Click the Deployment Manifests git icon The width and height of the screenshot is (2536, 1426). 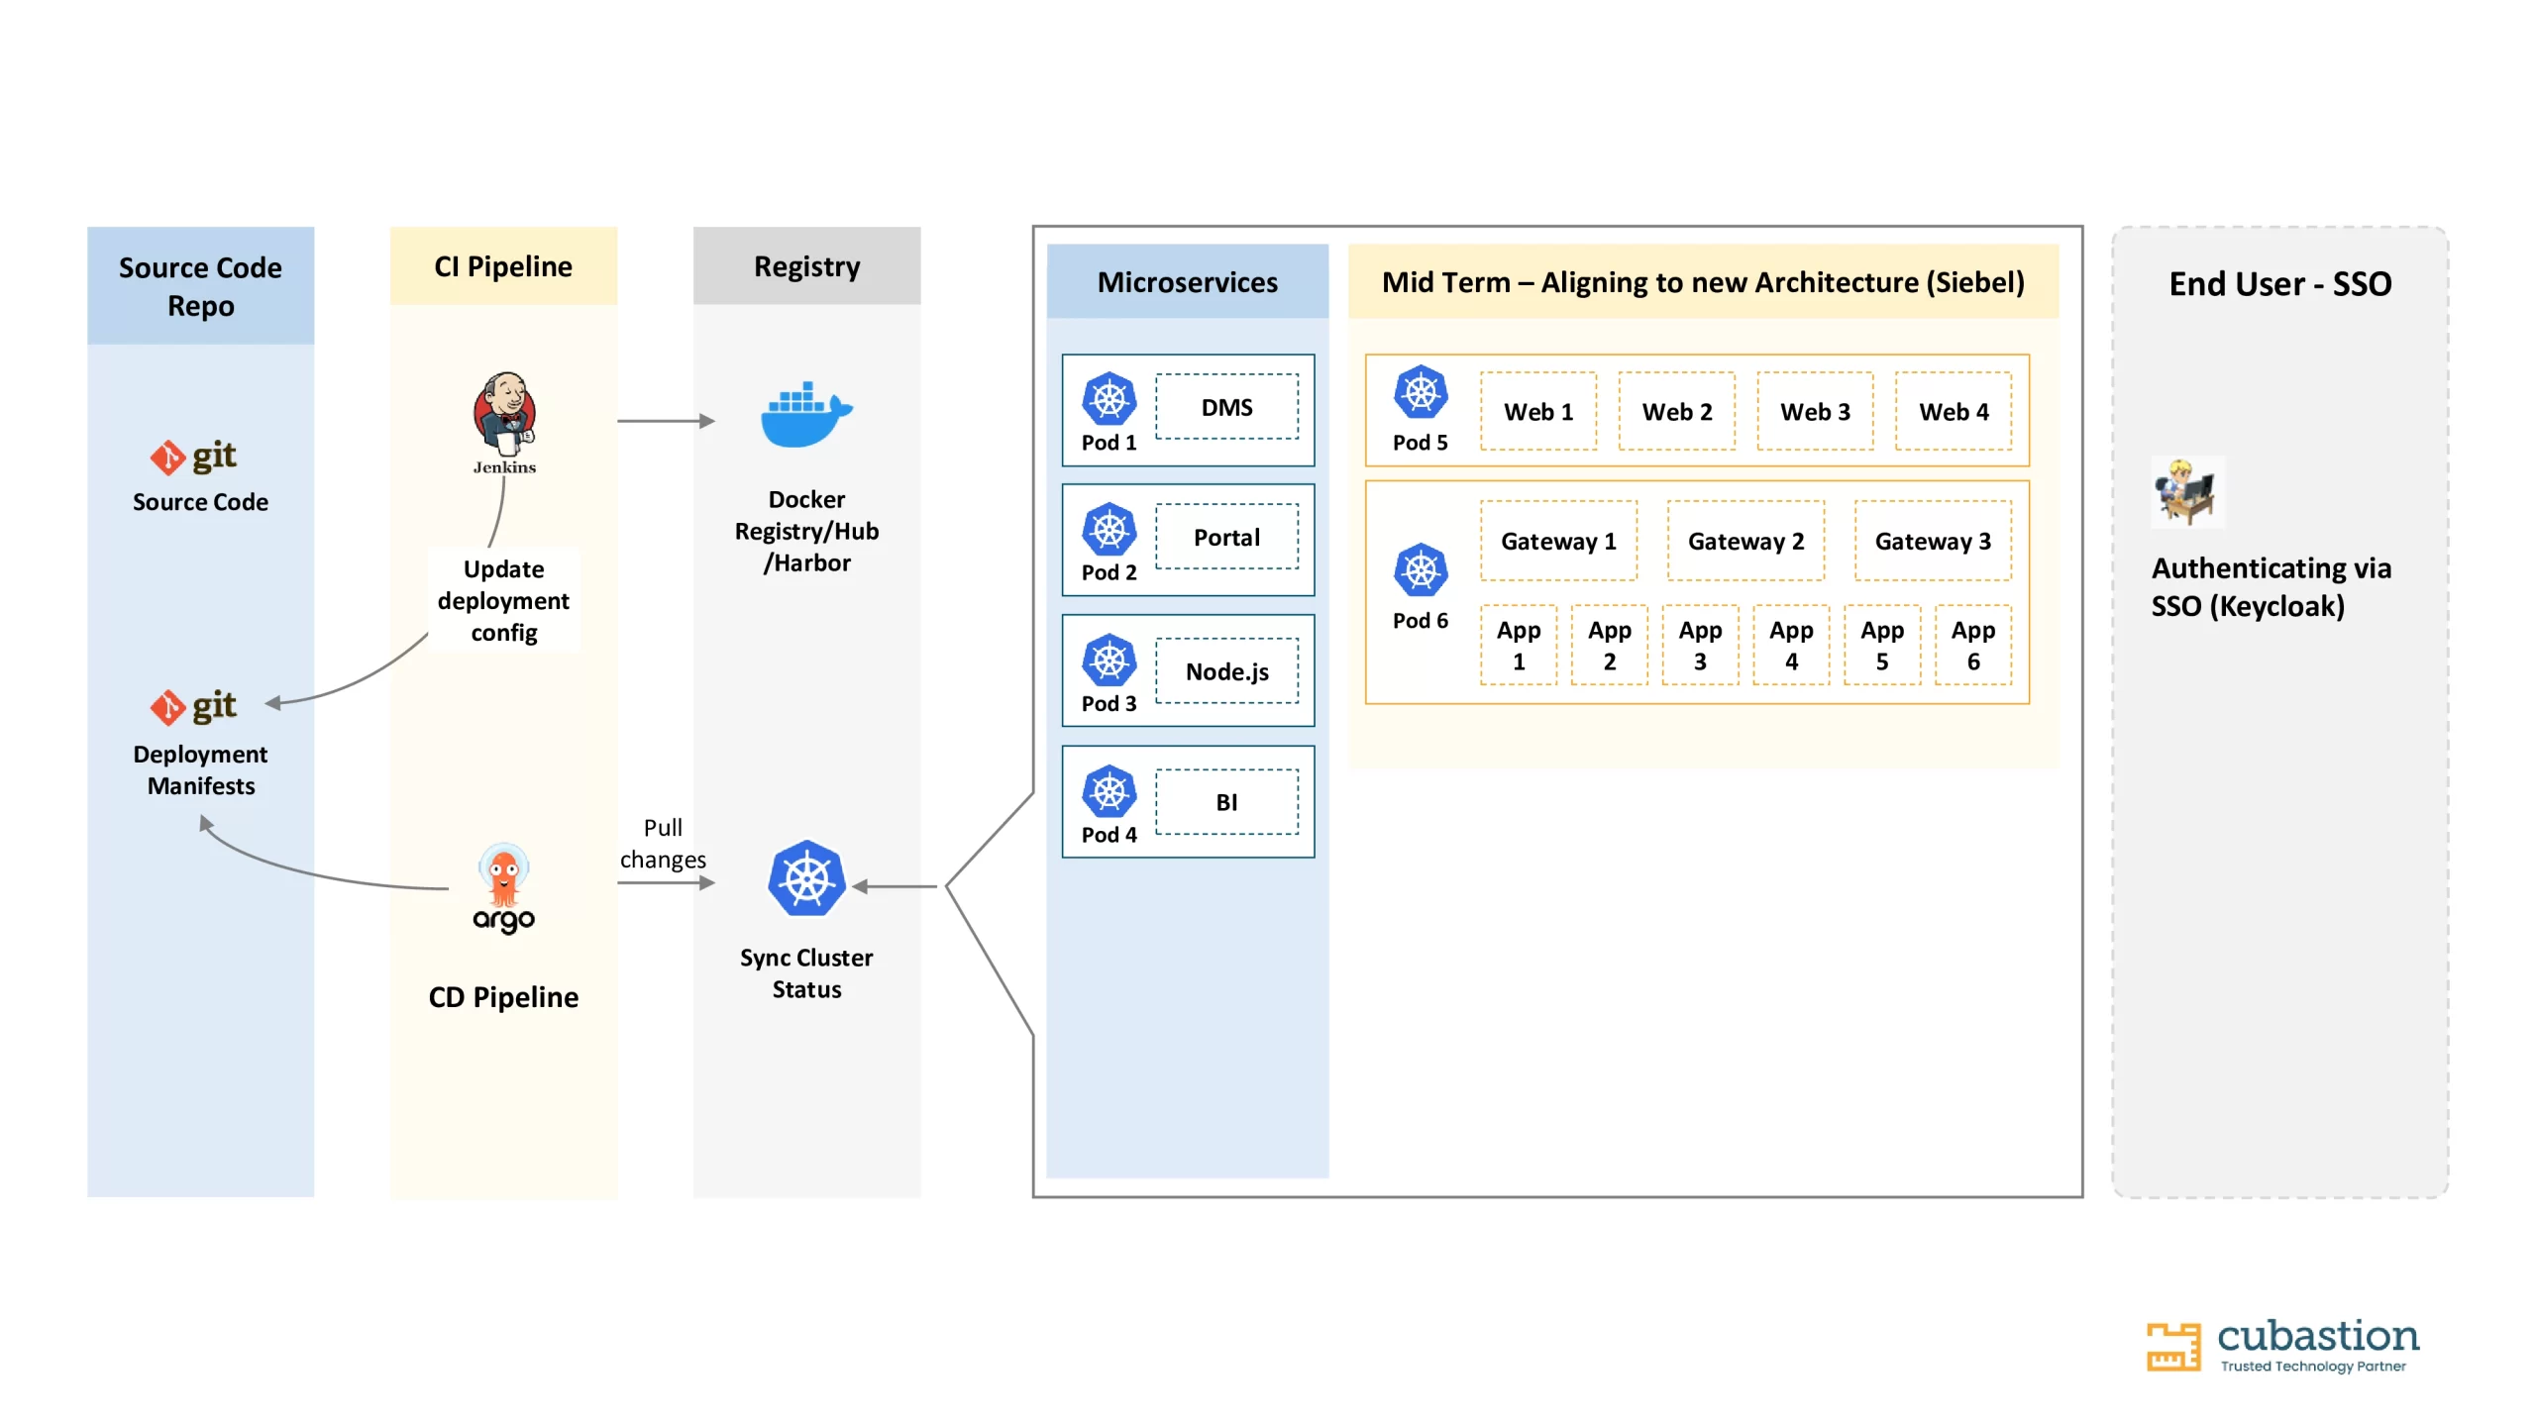193,706
